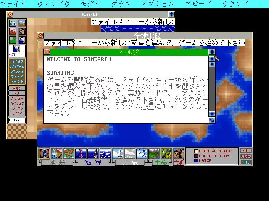Screen dimensions: 269x201
Task: Toggle the キオン air temperature display
Action: [x=17, y=88]
